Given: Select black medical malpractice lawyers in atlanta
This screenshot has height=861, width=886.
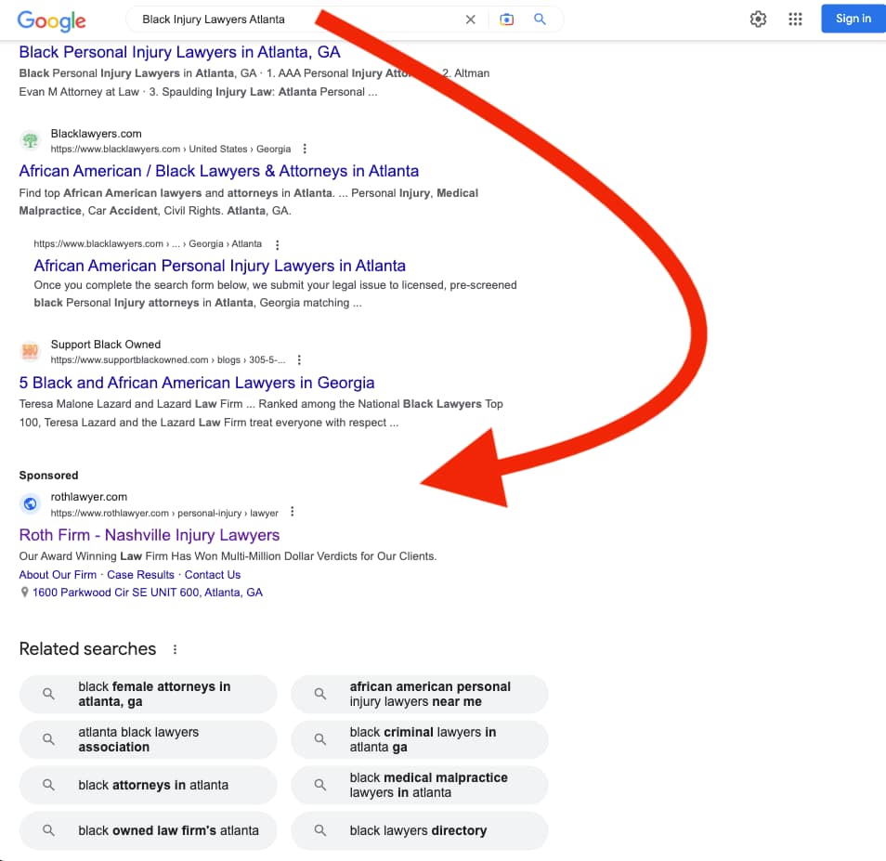Looking at the screenshot, I should pyautogui.click(x=419, y=785).
